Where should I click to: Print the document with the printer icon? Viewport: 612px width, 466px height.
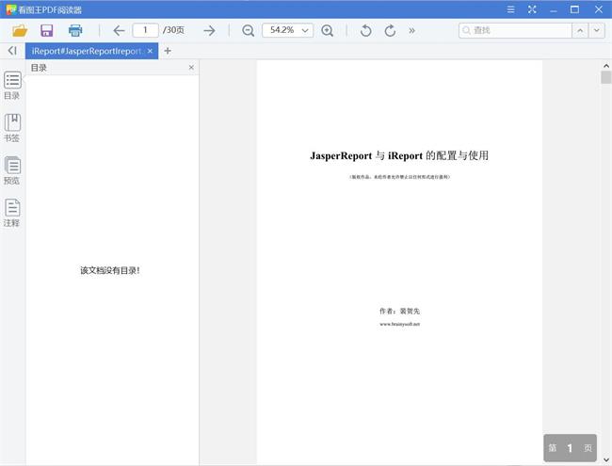75,30
